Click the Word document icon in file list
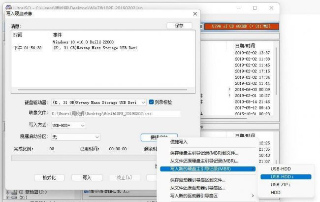This screenshot has height=202, width=320. click(87, 192)
